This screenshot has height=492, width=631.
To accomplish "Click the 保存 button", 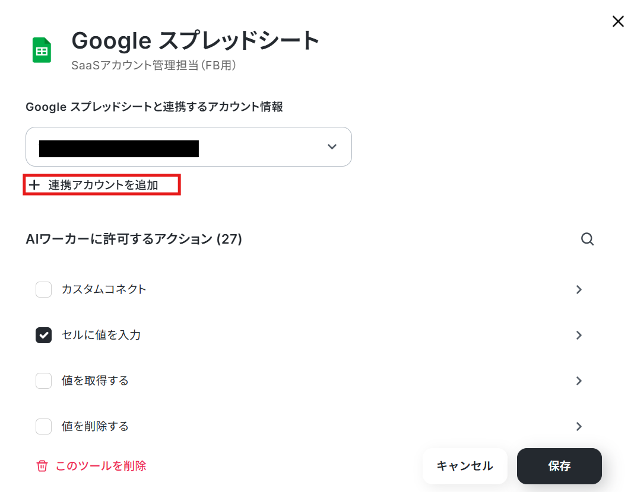I will click(x=559, y=466).
